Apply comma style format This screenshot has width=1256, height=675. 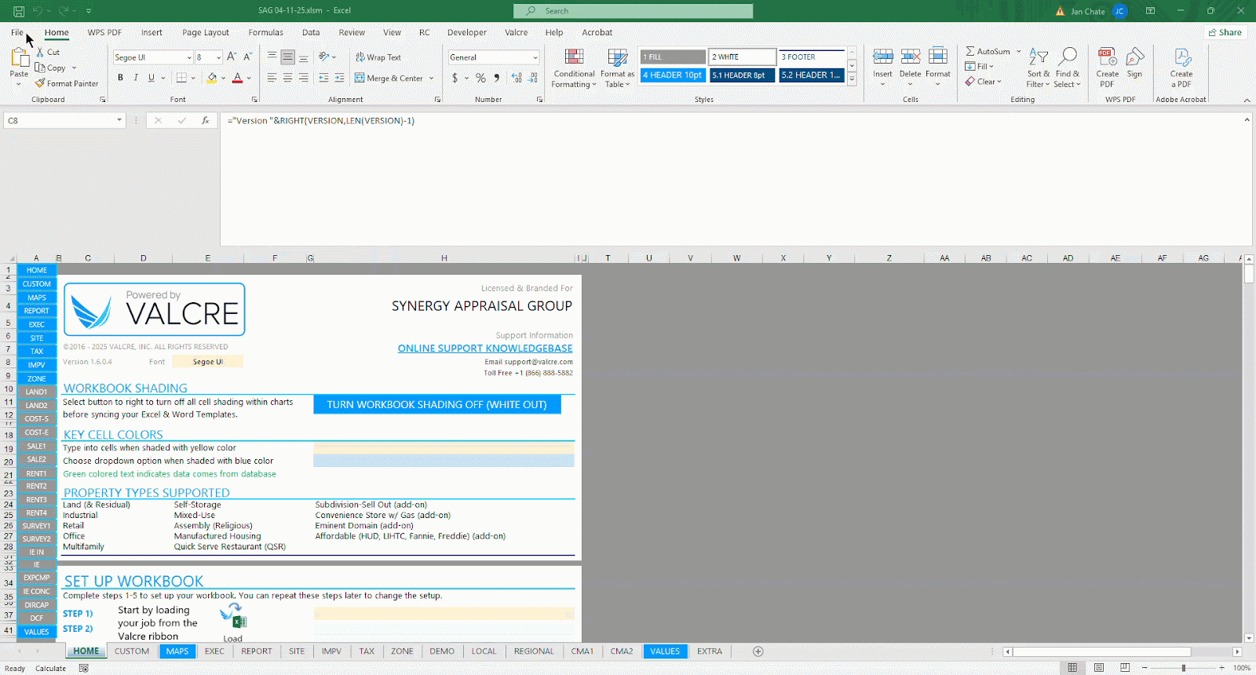(497, 78)
